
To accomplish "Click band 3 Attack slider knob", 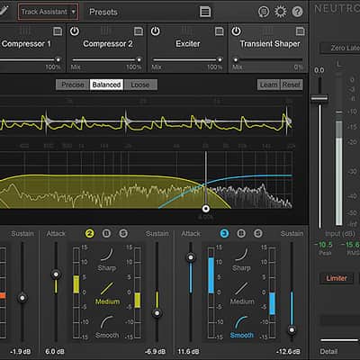I will [191, 257].
